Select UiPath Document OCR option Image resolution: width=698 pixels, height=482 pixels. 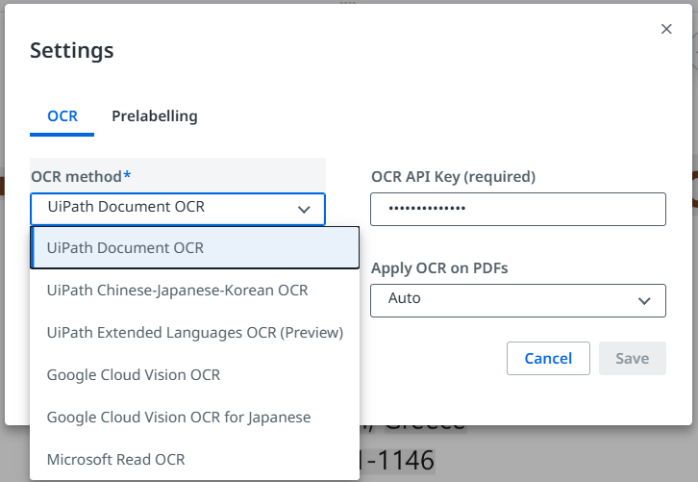pos(194,247)
